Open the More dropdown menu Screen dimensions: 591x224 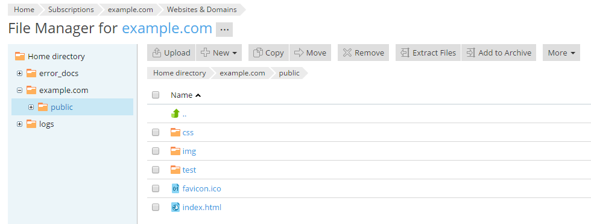561,53
